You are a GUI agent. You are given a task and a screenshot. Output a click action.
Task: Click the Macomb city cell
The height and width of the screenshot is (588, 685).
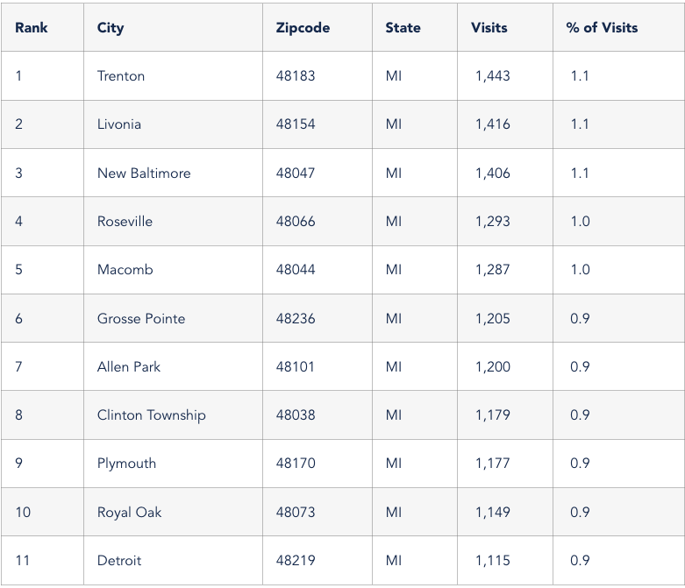point(125,270)
